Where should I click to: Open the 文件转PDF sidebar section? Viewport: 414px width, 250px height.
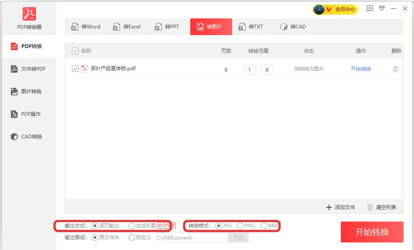29,69
